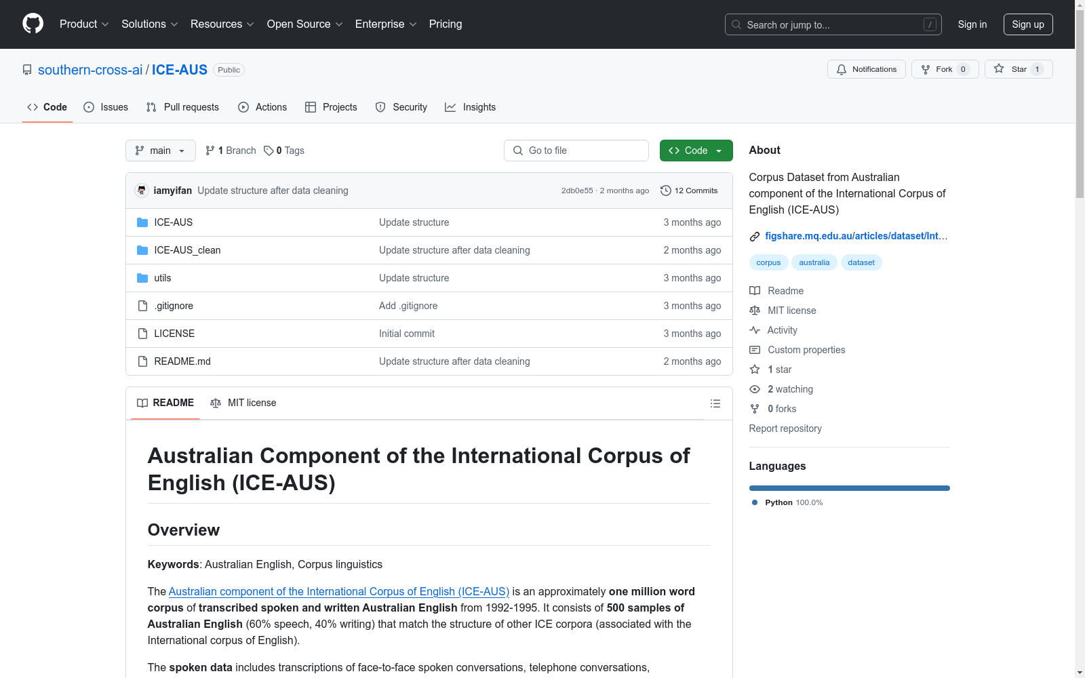The width and height of the screenshot is (1085, 678).
Task: Open the Initial commit message link
Action: click(x=407, y=334)
